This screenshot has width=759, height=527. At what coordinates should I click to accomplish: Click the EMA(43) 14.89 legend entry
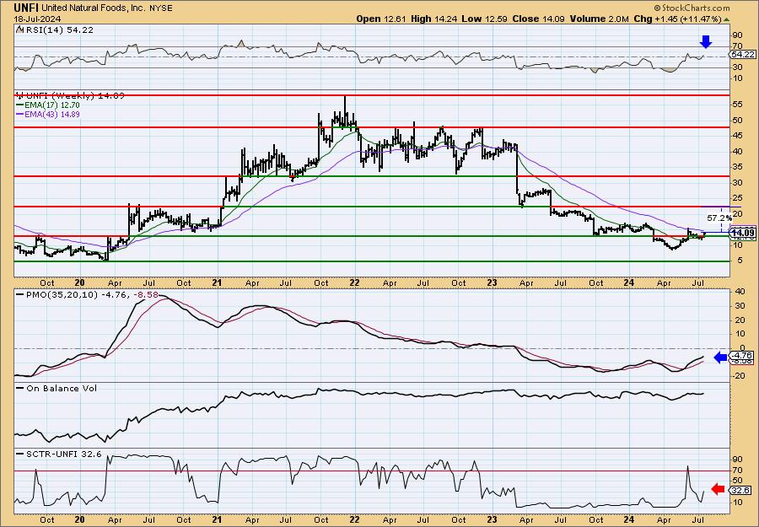pos(48,114)
